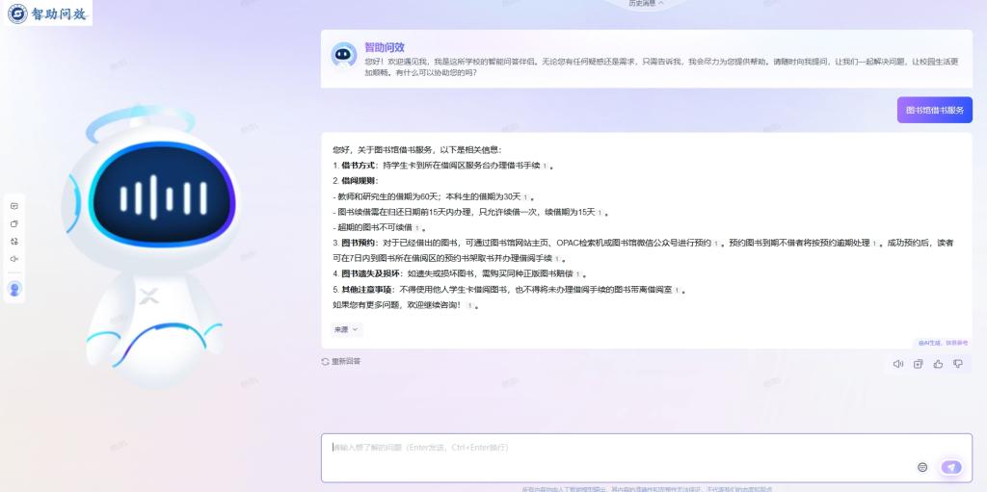Open the user avatar in left sidebar

[14, 289]
